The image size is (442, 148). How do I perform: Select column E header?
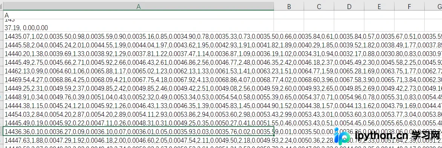(379, 7)
